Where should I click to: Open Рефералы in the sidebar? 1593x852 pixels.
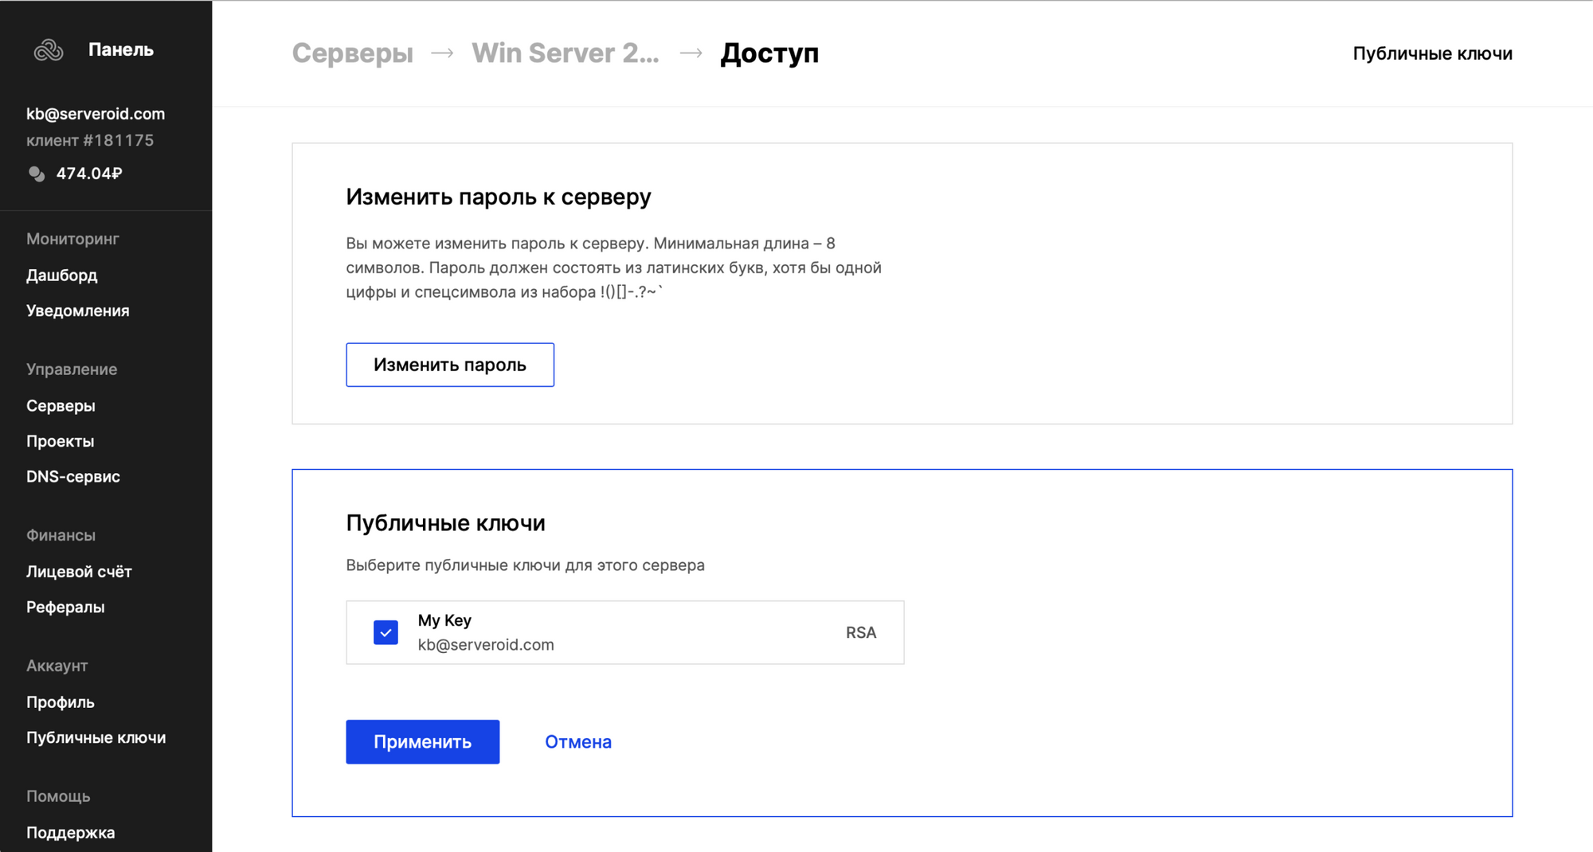[x=65, y=607]
